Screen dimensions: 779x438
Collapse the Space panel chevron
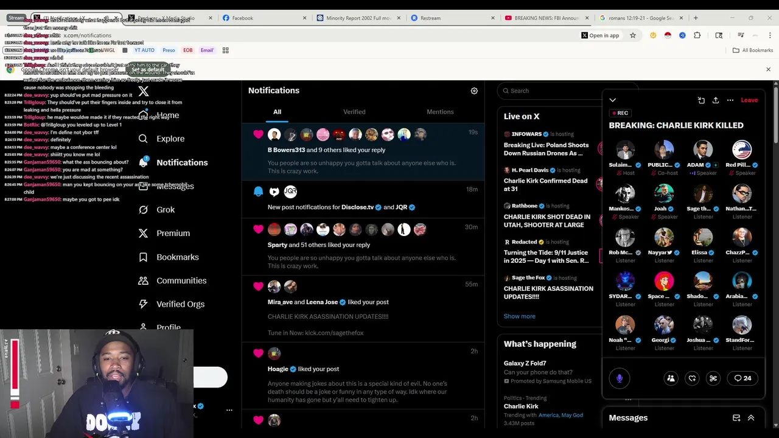pyautogui.click(x=613, y=100)
